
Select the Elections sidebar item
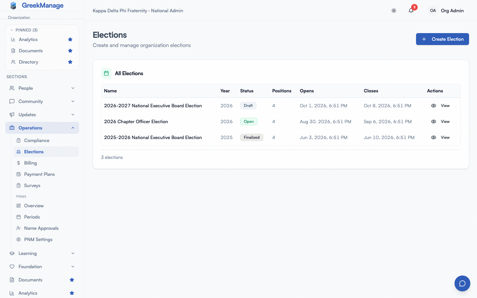coord(46,152)
